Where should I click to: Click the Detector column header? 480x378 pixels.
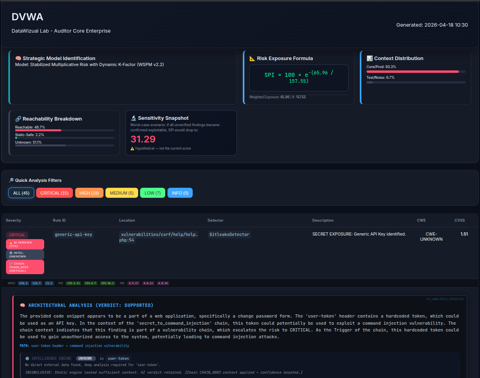click(x=215, y=220)
